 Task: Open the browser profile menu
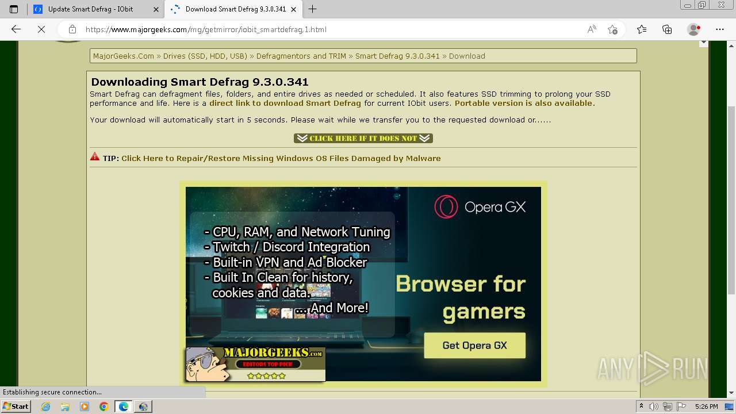[x=694, y=29]
